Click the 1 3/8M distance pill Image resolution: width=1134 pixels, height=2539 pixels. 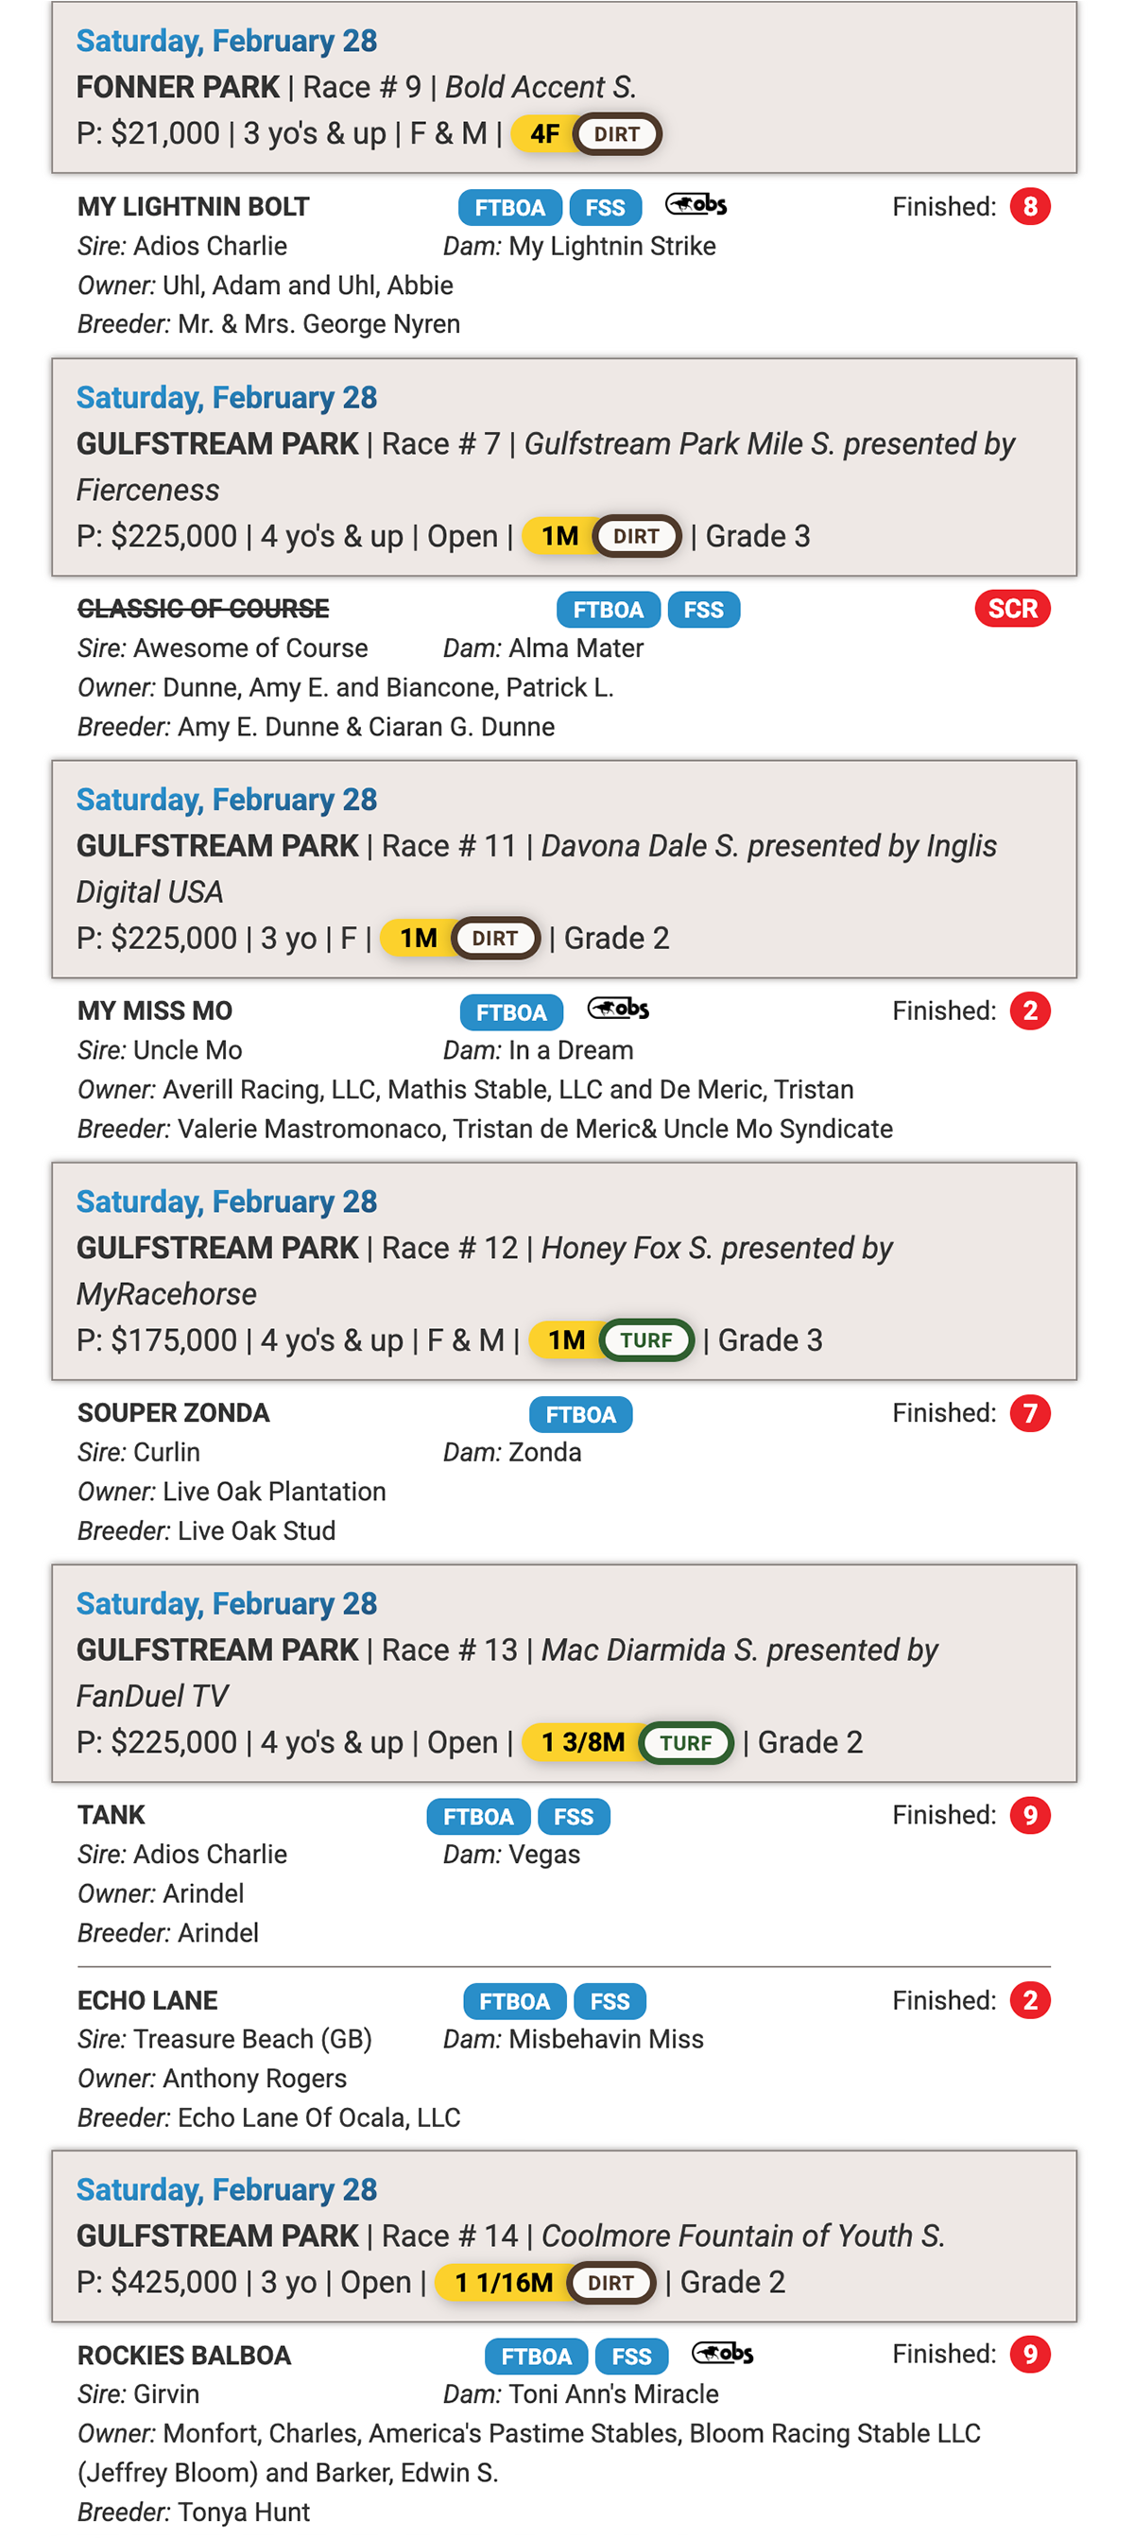583,1742
